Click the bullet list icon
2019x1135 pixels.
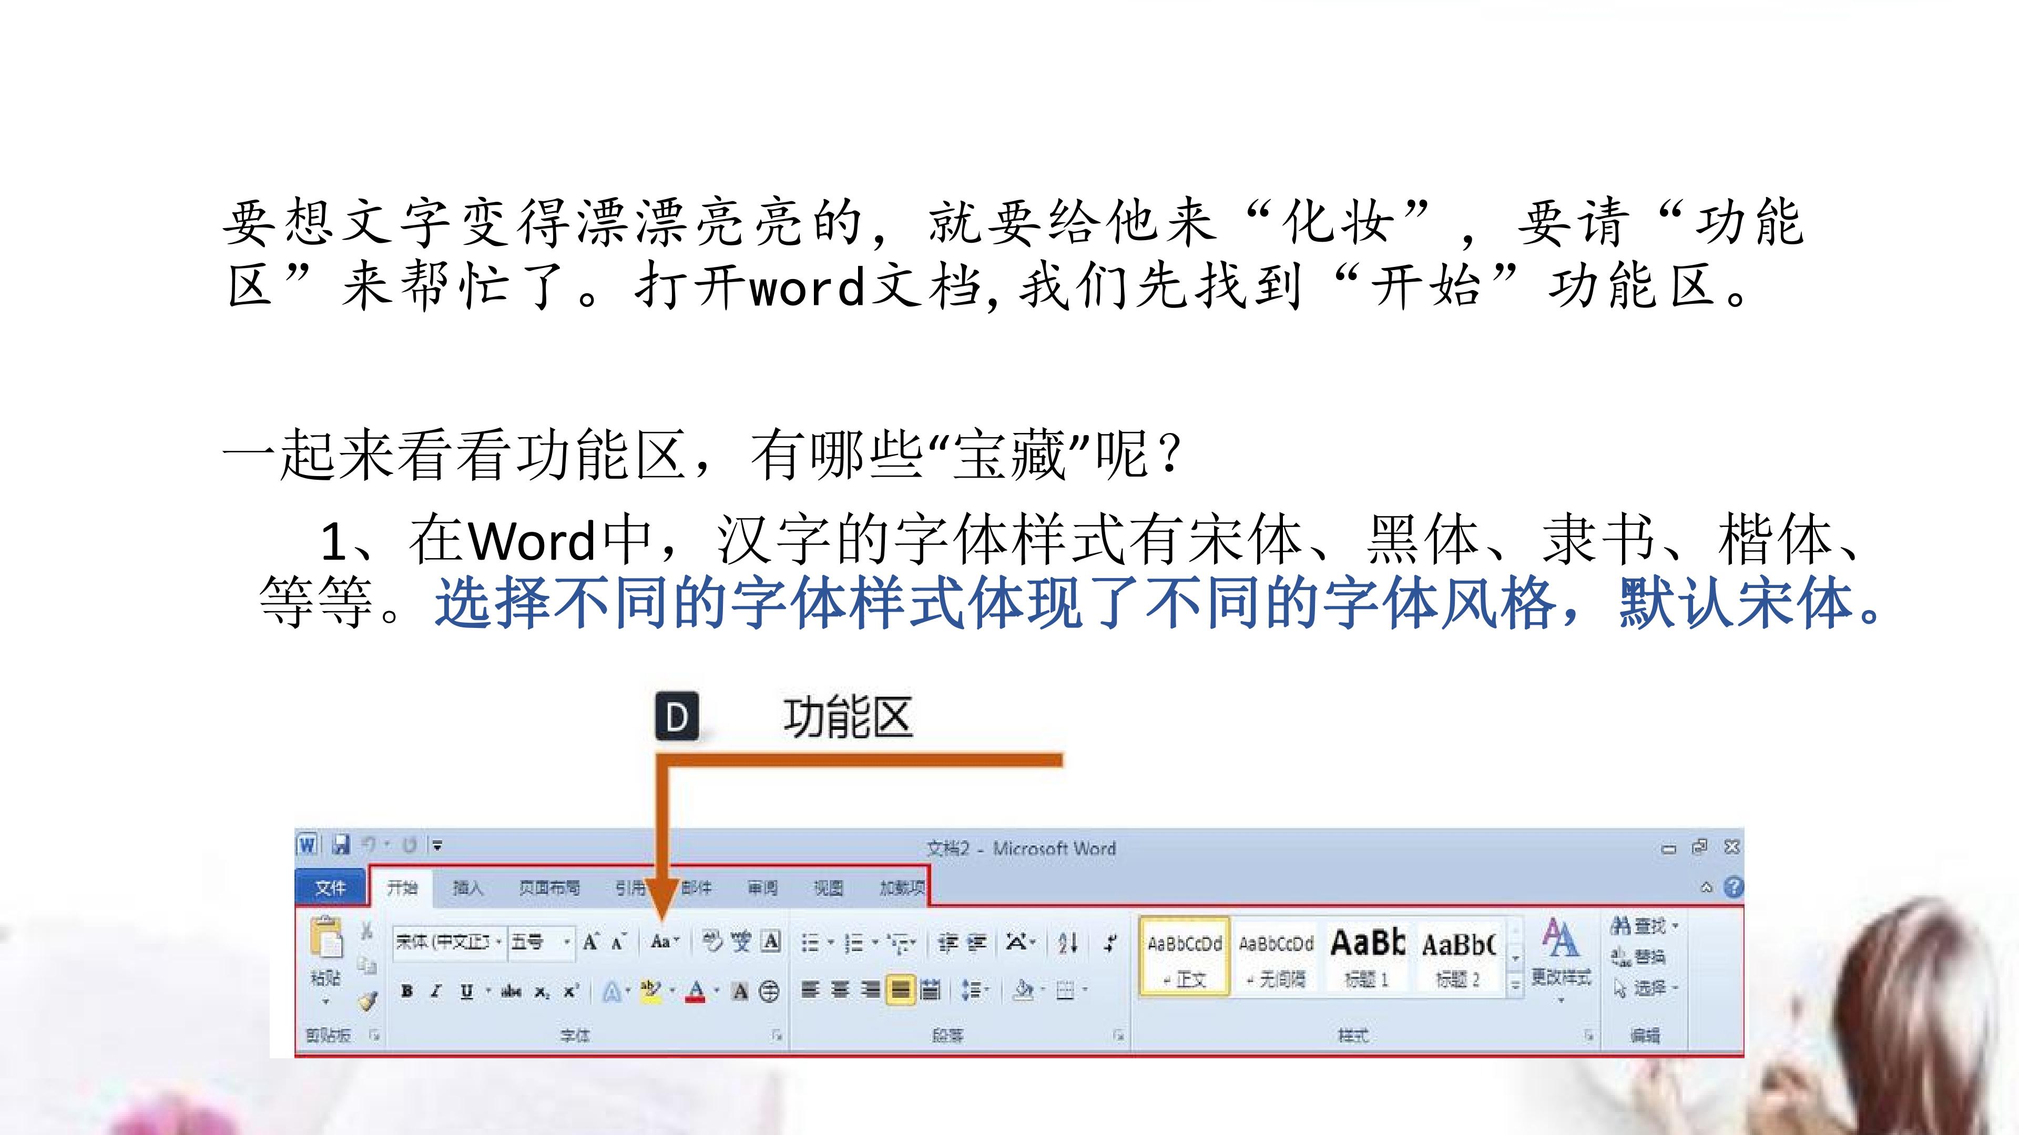coord(810,942)
